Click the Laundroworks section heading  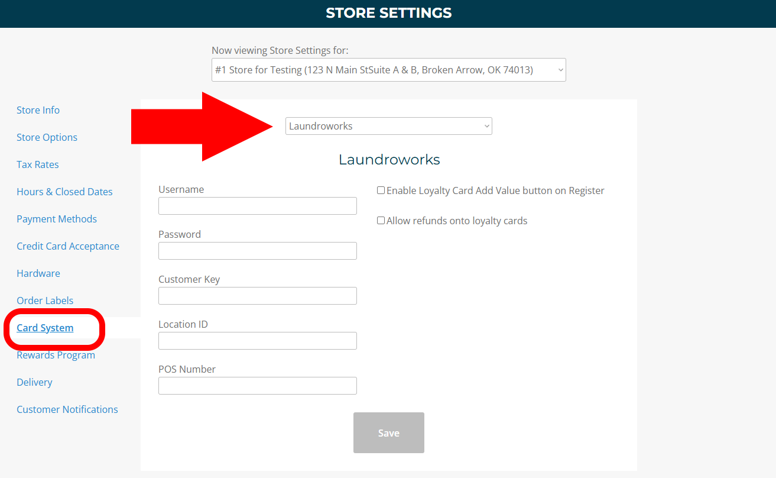389,160
